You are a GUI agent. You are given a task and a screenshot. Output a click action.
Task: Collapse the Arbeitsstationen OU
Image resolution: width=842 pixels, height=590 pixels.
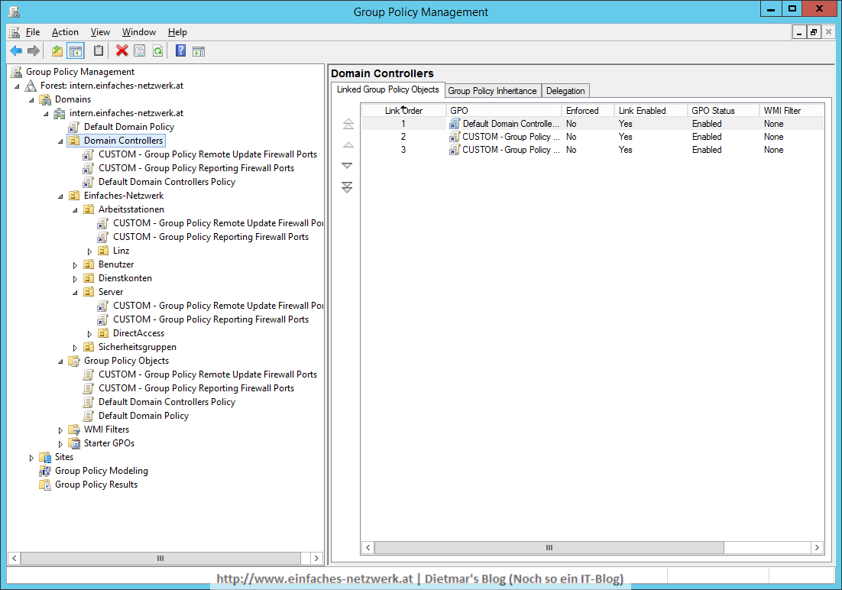75,210
